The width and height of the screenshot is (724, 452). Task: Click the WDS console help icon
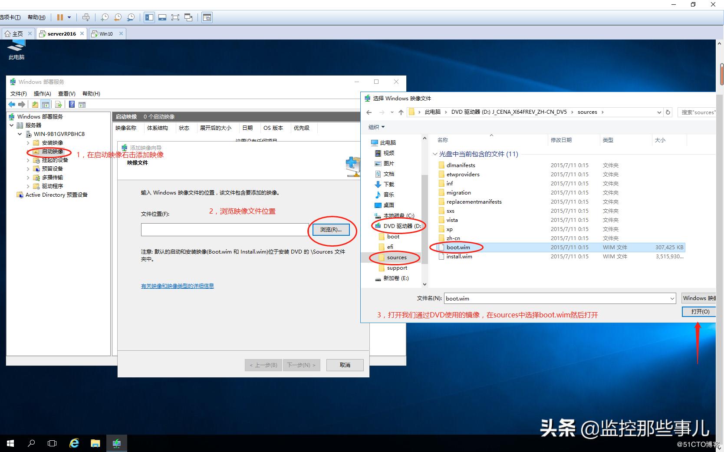(x=72, y=104)
